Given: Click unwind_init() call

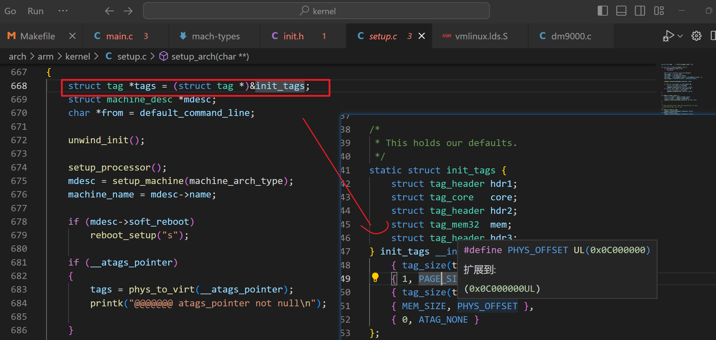Looking at the screenshot, I should point(106,140).
